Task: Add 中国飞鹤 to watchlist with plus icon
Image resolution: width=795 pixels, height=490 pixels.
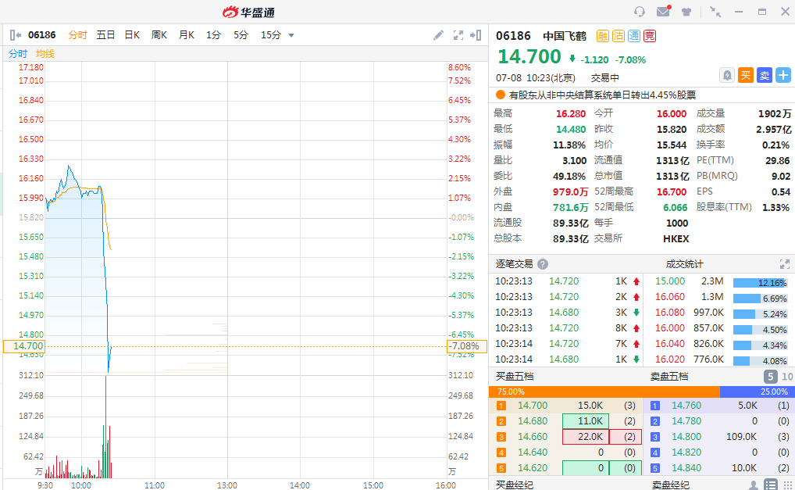Action: pos(783,75)
